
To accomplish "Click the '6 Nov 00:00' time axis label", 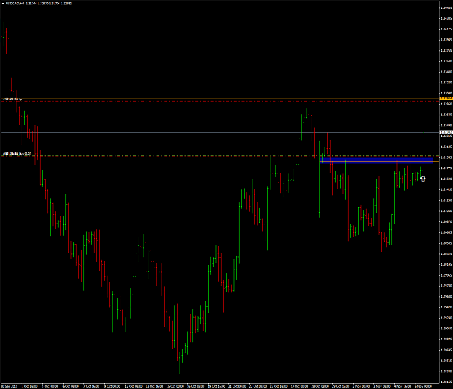I will tap(423, 386).
